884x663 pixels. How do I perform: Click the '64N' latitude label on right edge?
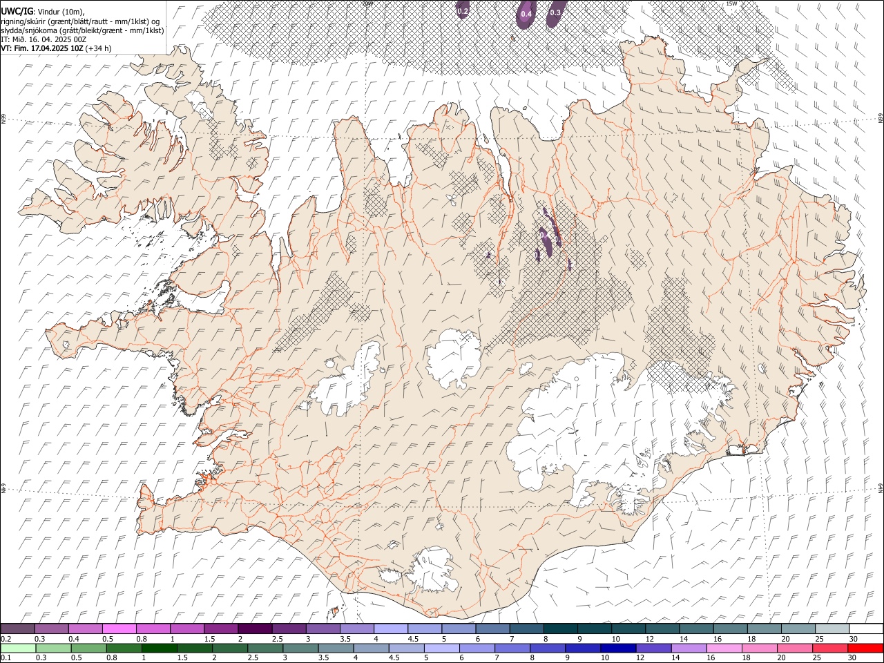click(x=881, y=488)
